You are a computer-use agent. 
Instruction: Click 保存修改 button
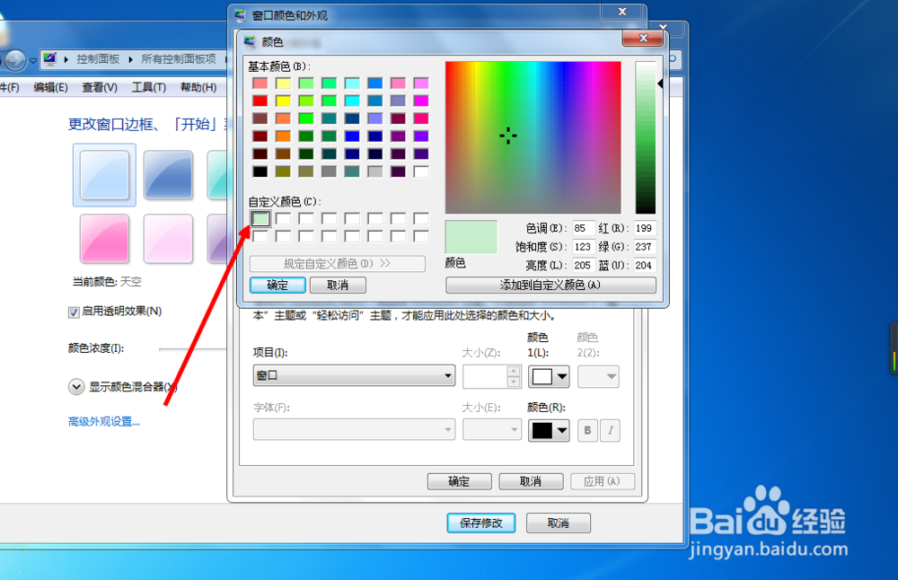click(481, 523)
